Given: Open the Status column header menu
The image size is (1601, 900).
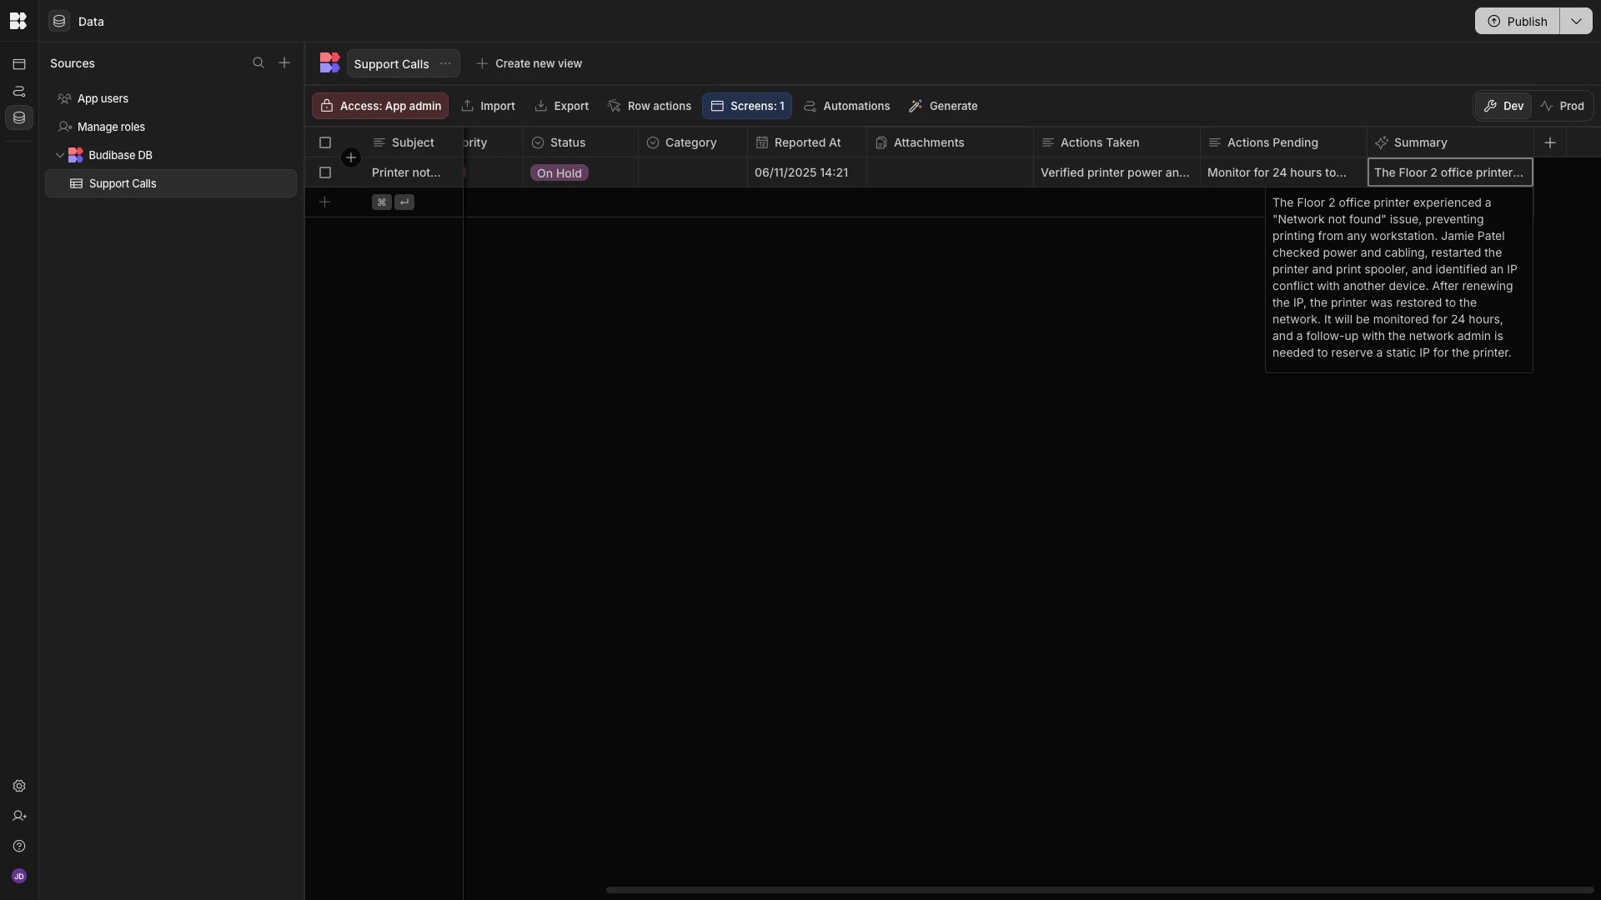Looking at the screenshot, I should point(580,142).
